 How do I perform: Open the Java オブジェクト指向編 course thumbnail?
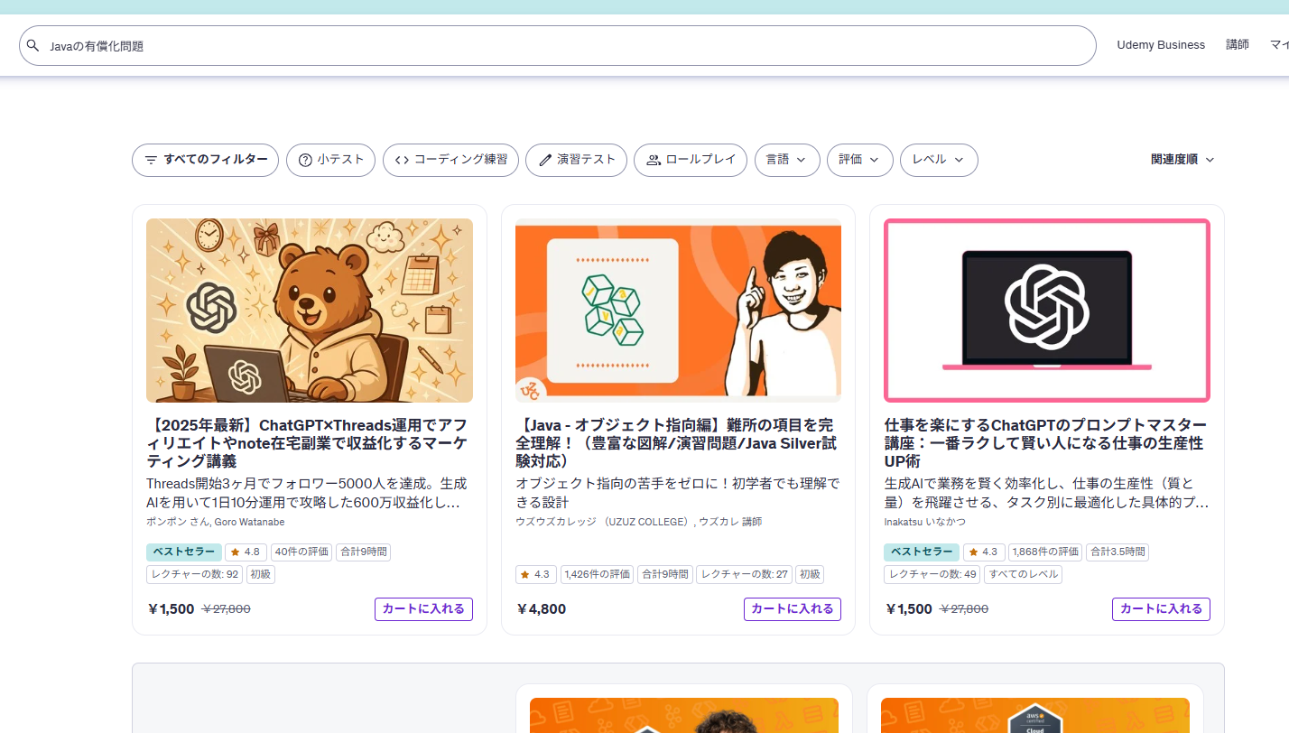(678, 311)
